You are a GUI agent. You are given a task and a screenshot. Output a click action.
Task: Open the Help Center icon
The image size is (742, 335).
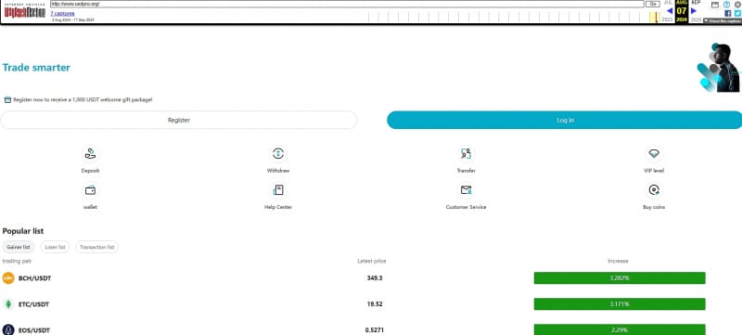coord(277,190)
